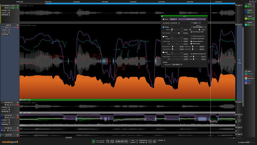
Task: Click first small icon on APT 1: Dub bar
Action: pos(20,100)
